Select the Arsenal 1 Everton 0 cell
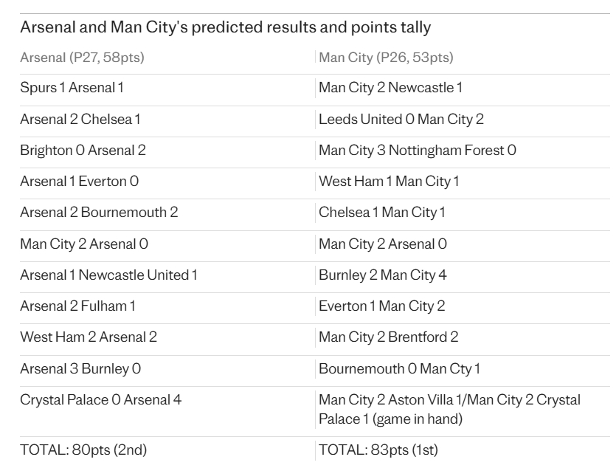 79,181
